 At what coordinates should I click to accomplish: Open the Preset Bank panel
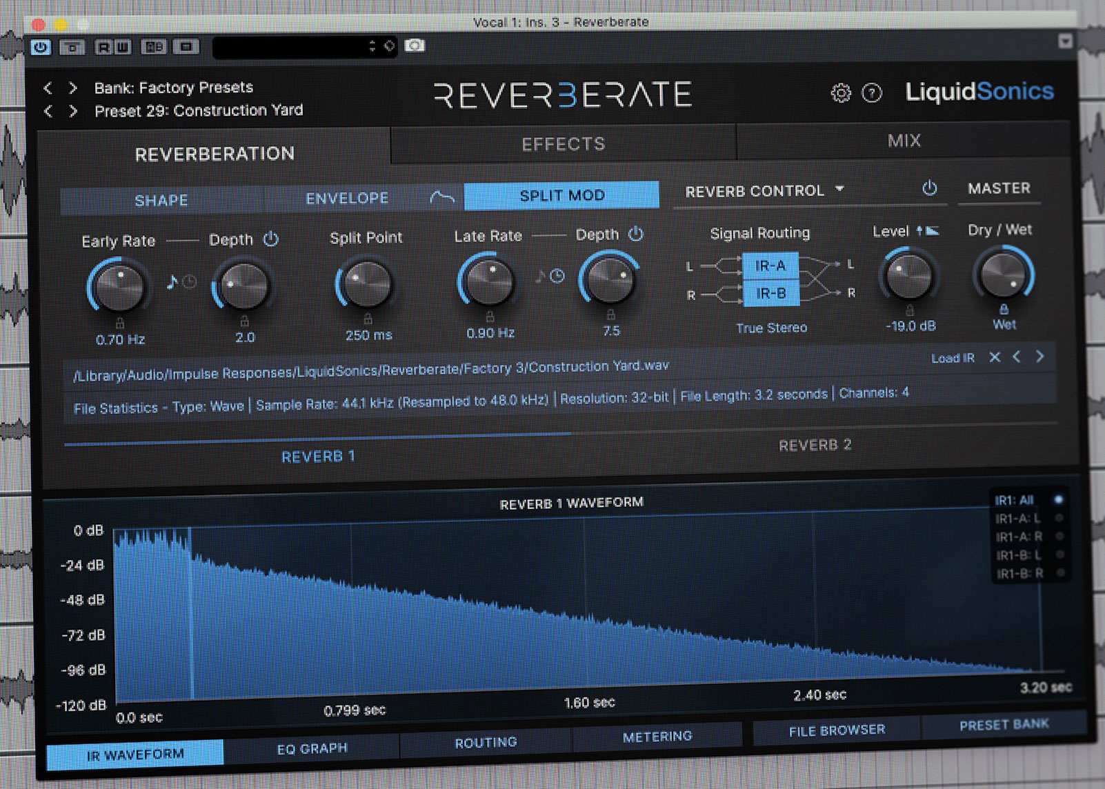point(1004,725)
